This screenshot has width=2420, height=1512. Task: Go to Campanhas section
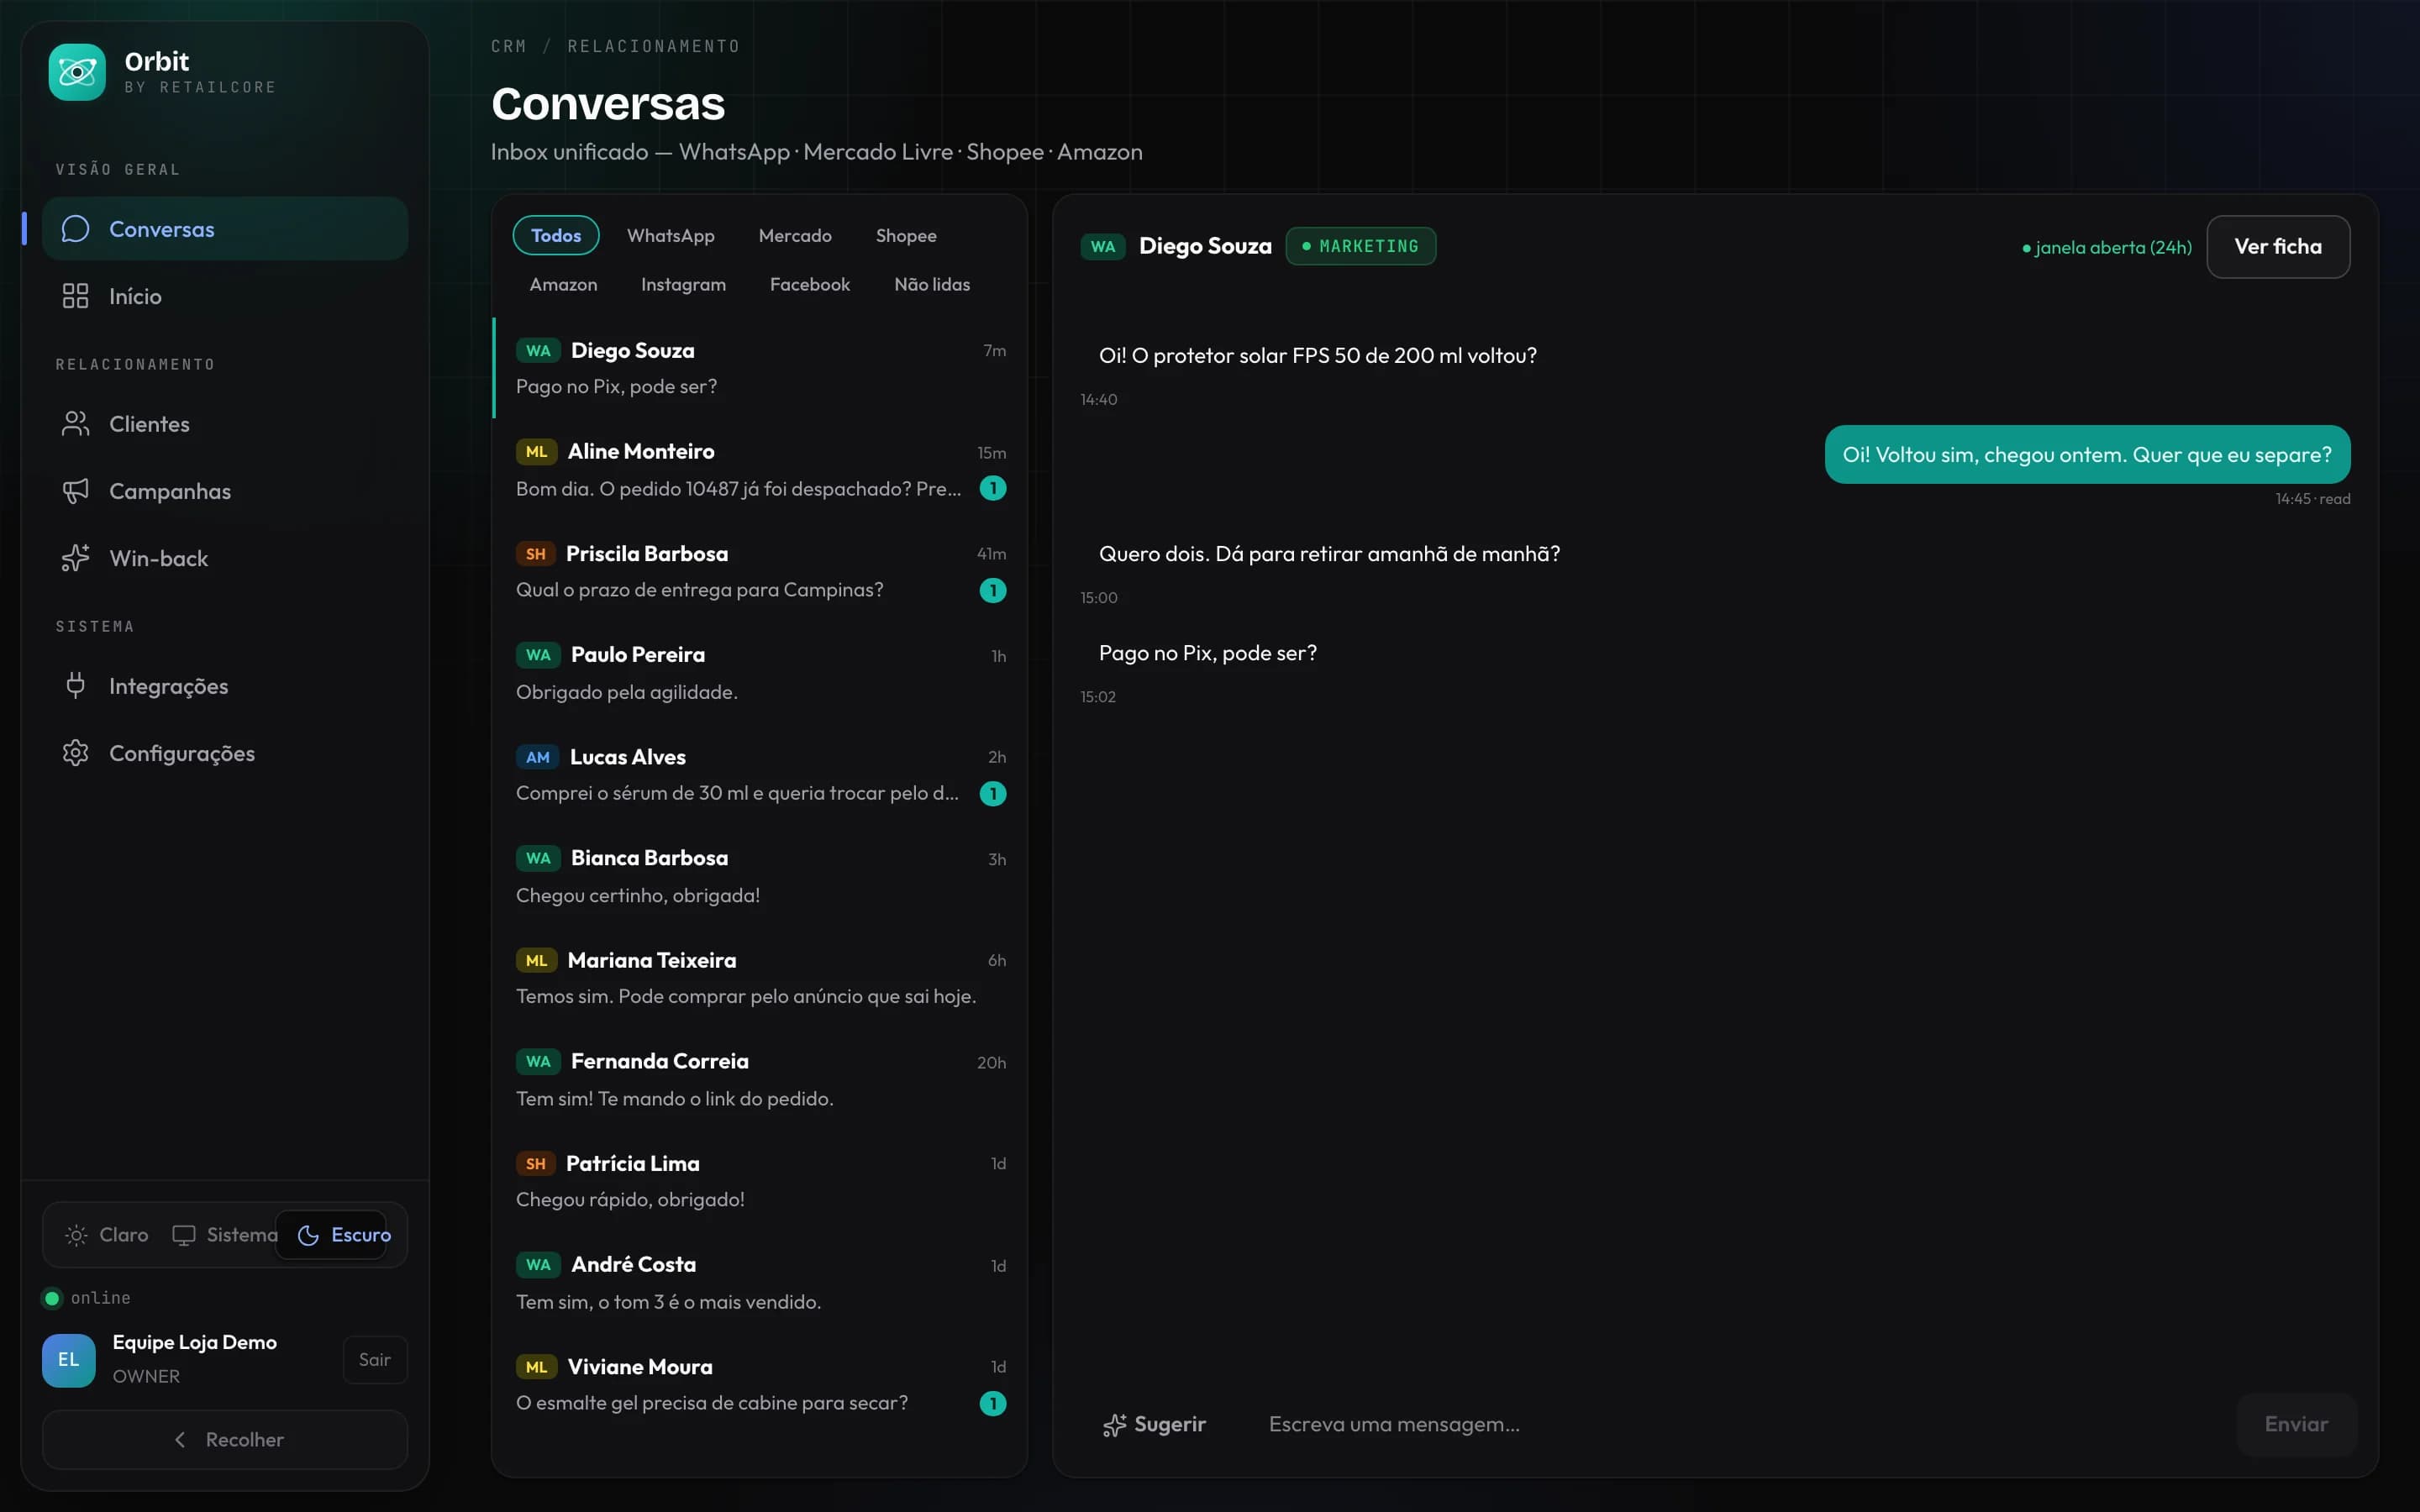click(x=225, y=491)
